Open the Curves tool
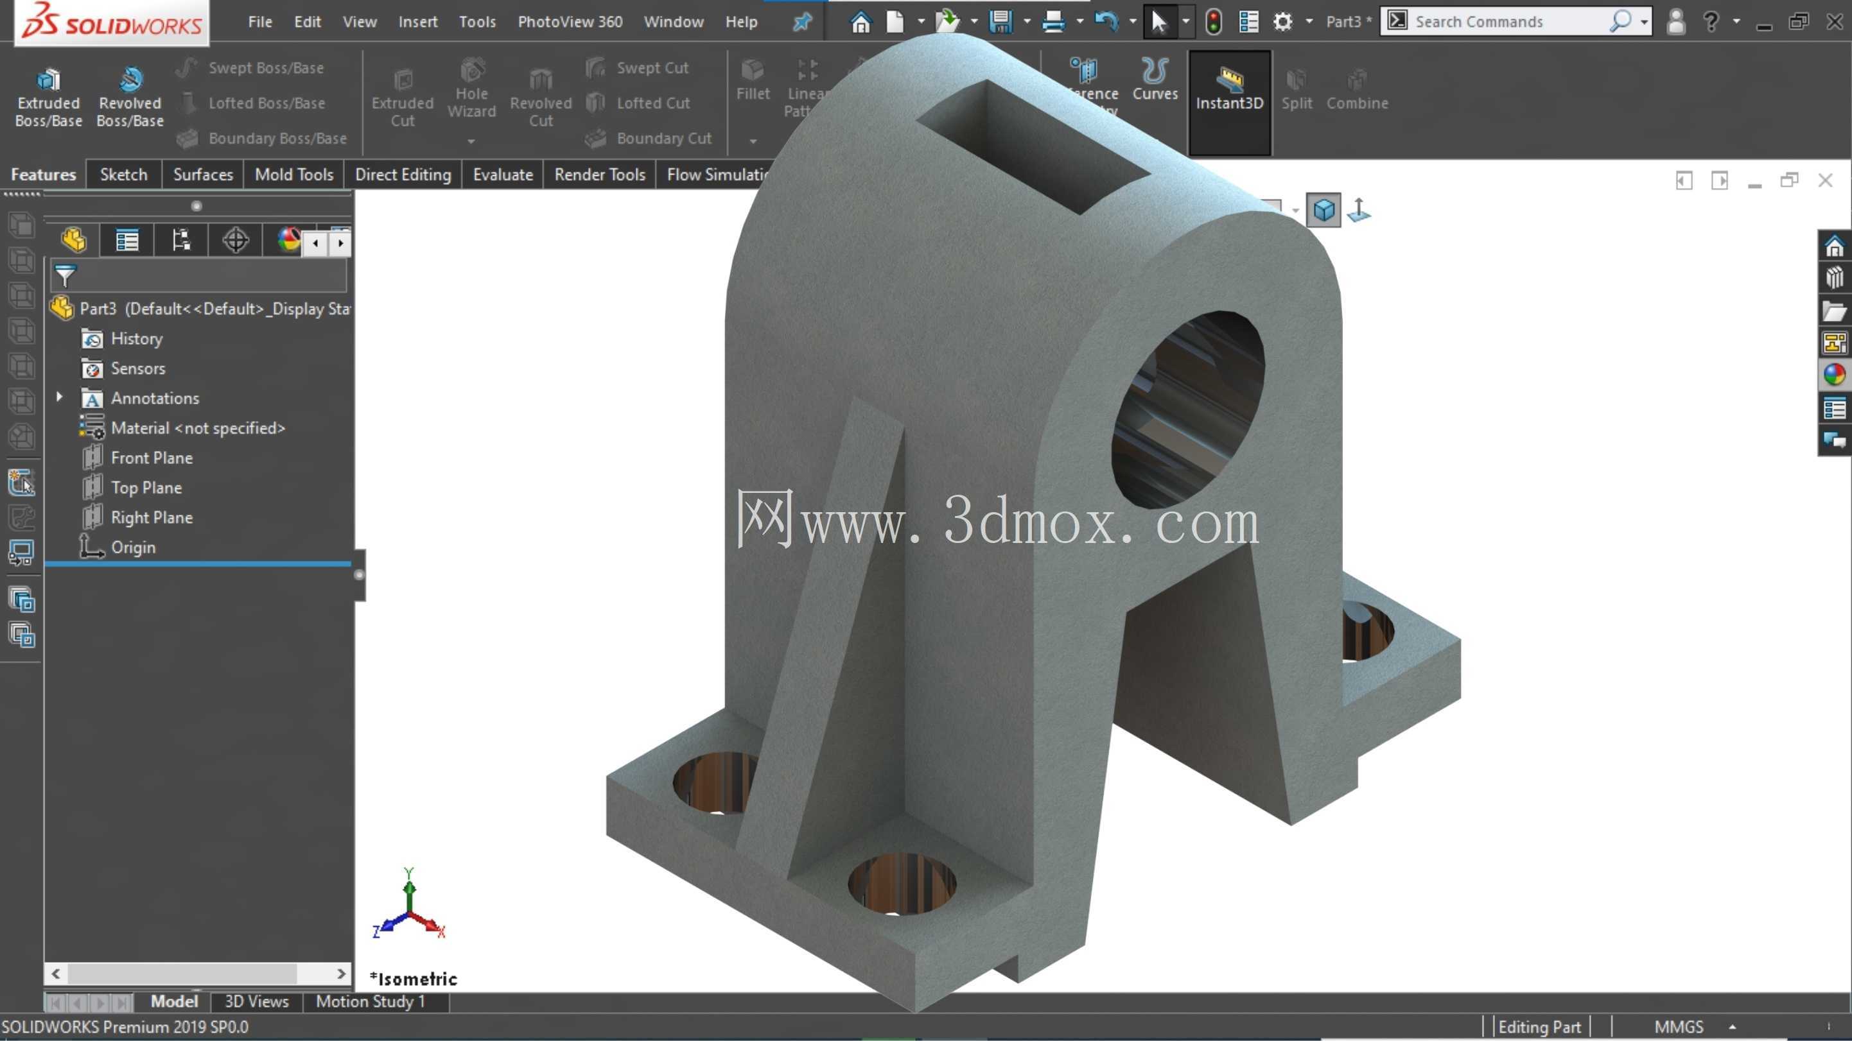The height and width of the screenshot is (1041, 1852). tap(1155, 80)
